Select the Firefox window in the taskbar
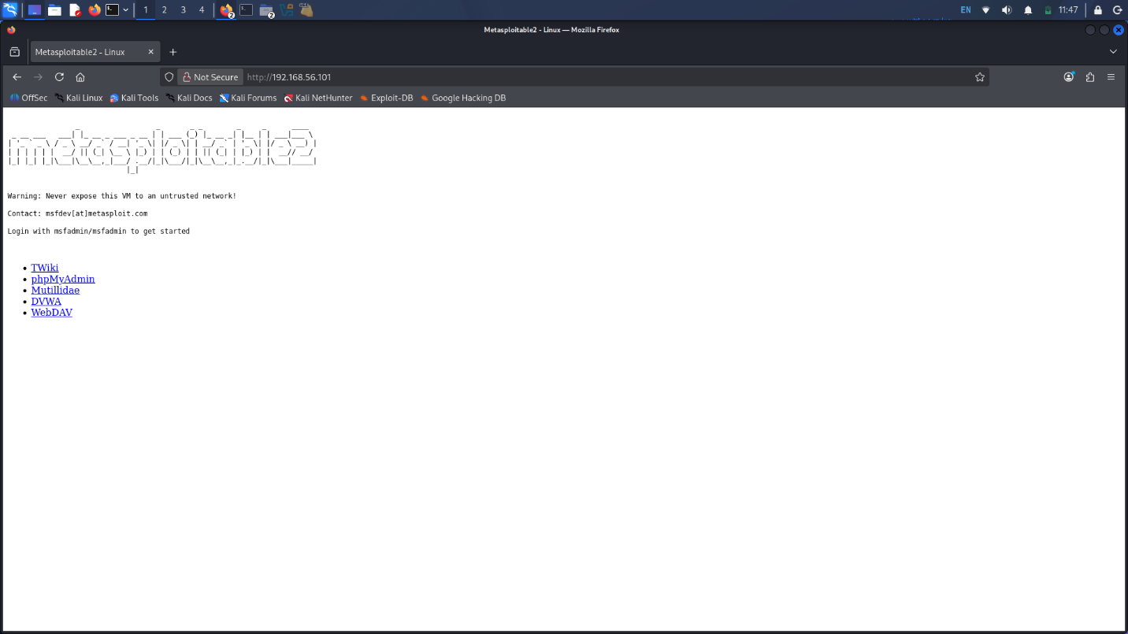Viewport: 1128px width, 634px height. [227, 10]
